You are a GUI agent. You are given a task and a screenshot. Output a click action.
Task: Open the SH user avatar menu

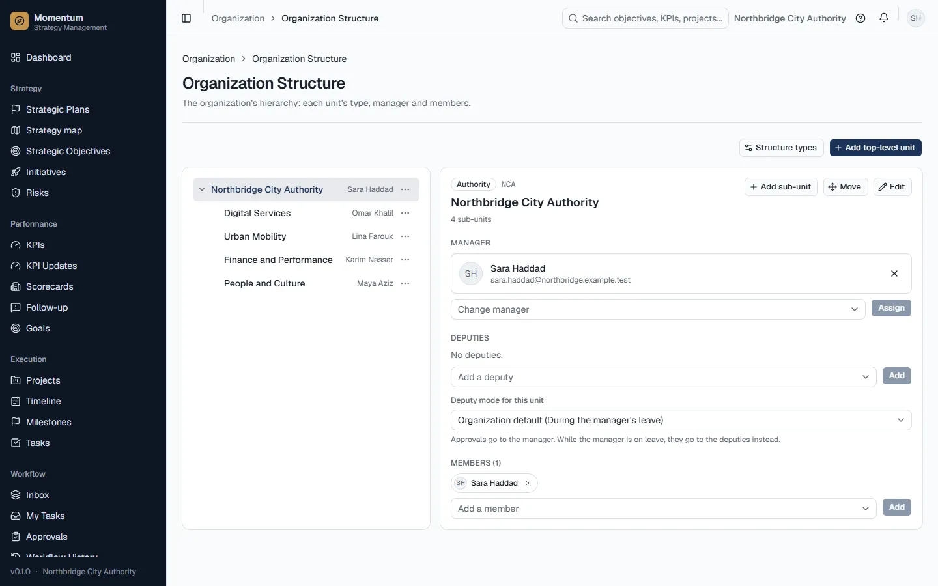pos(916,18)
